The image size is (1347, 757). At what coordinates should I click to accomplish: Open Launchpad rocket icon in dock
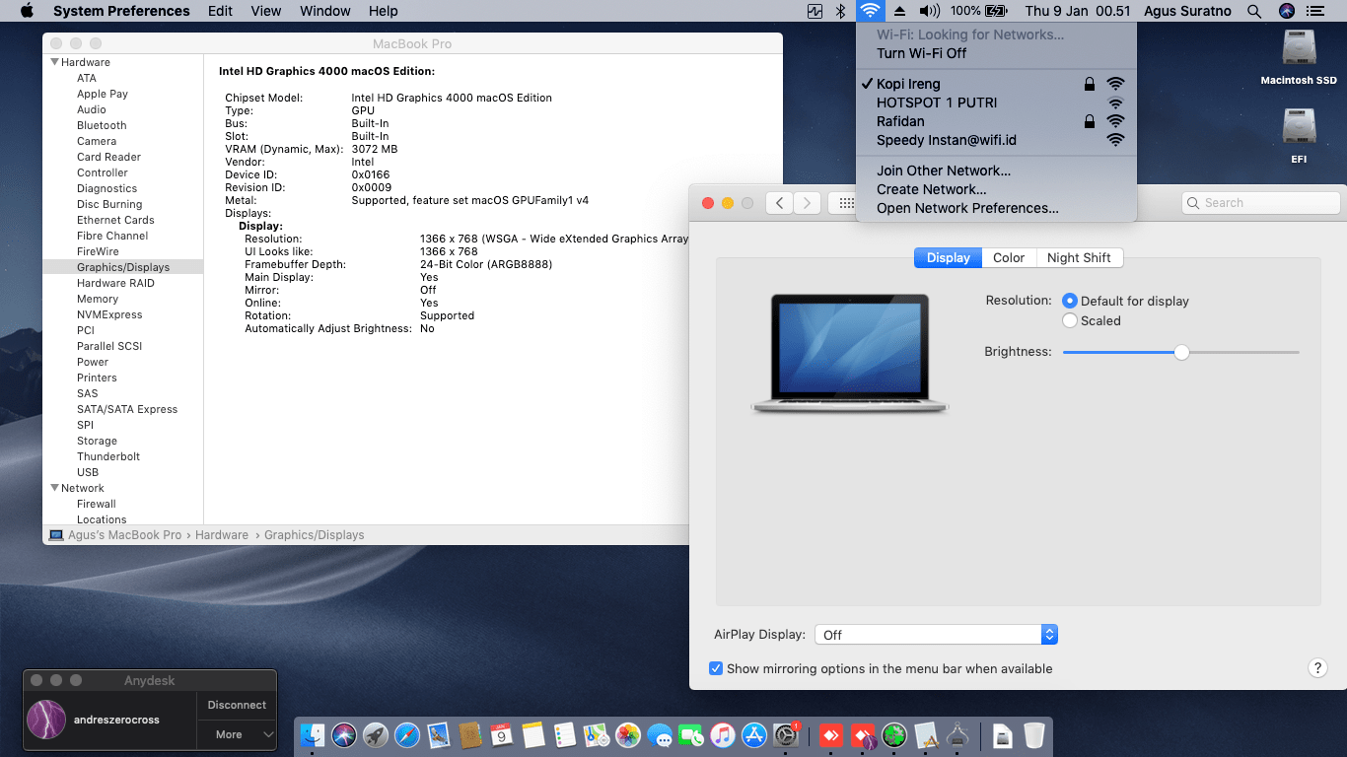[x=376, y=735]
